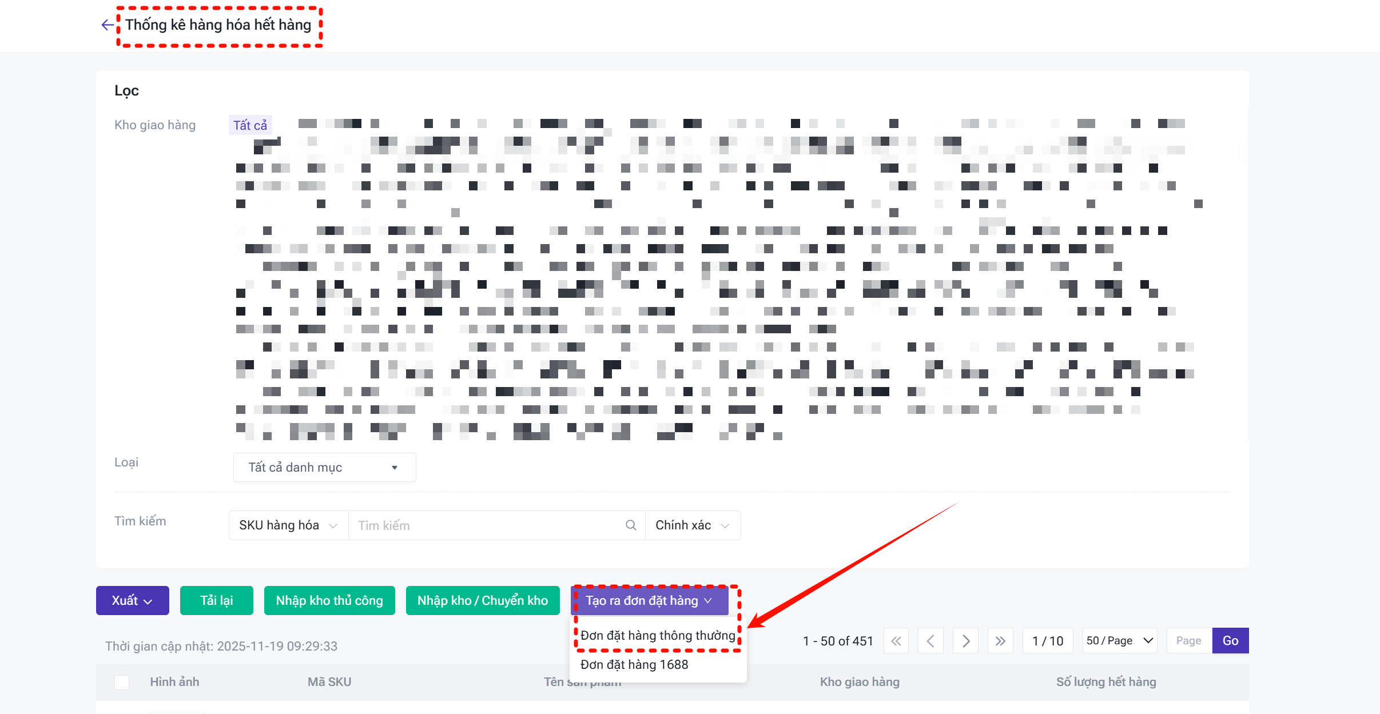Go to previous page arrow
1380x714 pixels.
[930, 641]
